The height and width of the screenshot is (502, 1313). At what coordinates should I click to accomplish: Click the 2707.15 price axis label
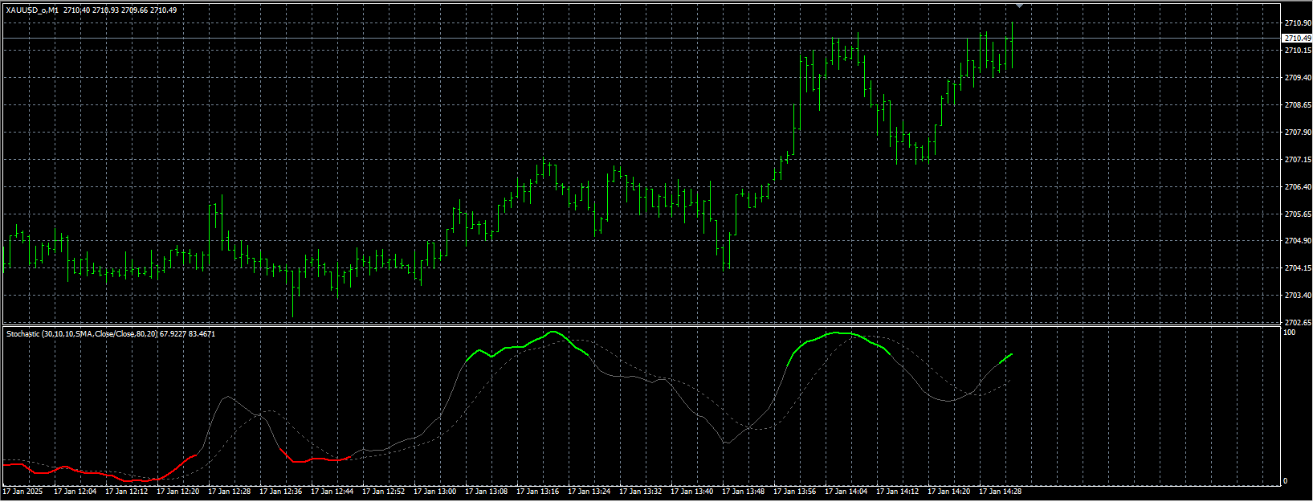click(1297, 160)
